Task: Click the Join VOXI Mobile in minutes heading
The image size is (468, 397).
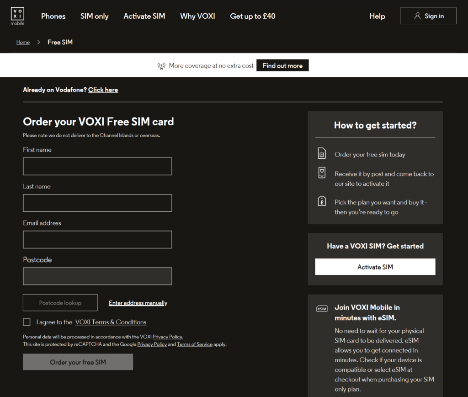Action: point(367,312)
